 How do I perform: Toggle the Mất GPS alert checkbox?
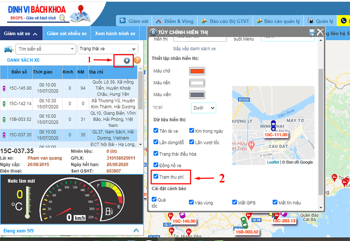pos(234,202)
